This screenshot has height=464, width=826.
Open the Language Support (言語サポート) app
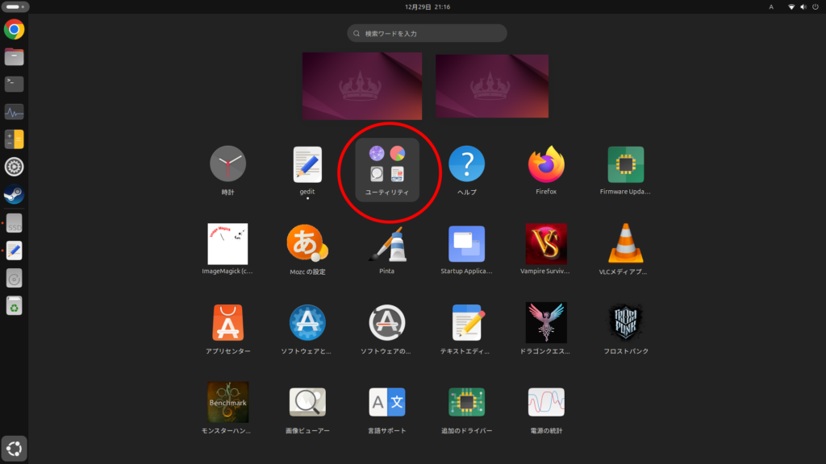[386, 402]
